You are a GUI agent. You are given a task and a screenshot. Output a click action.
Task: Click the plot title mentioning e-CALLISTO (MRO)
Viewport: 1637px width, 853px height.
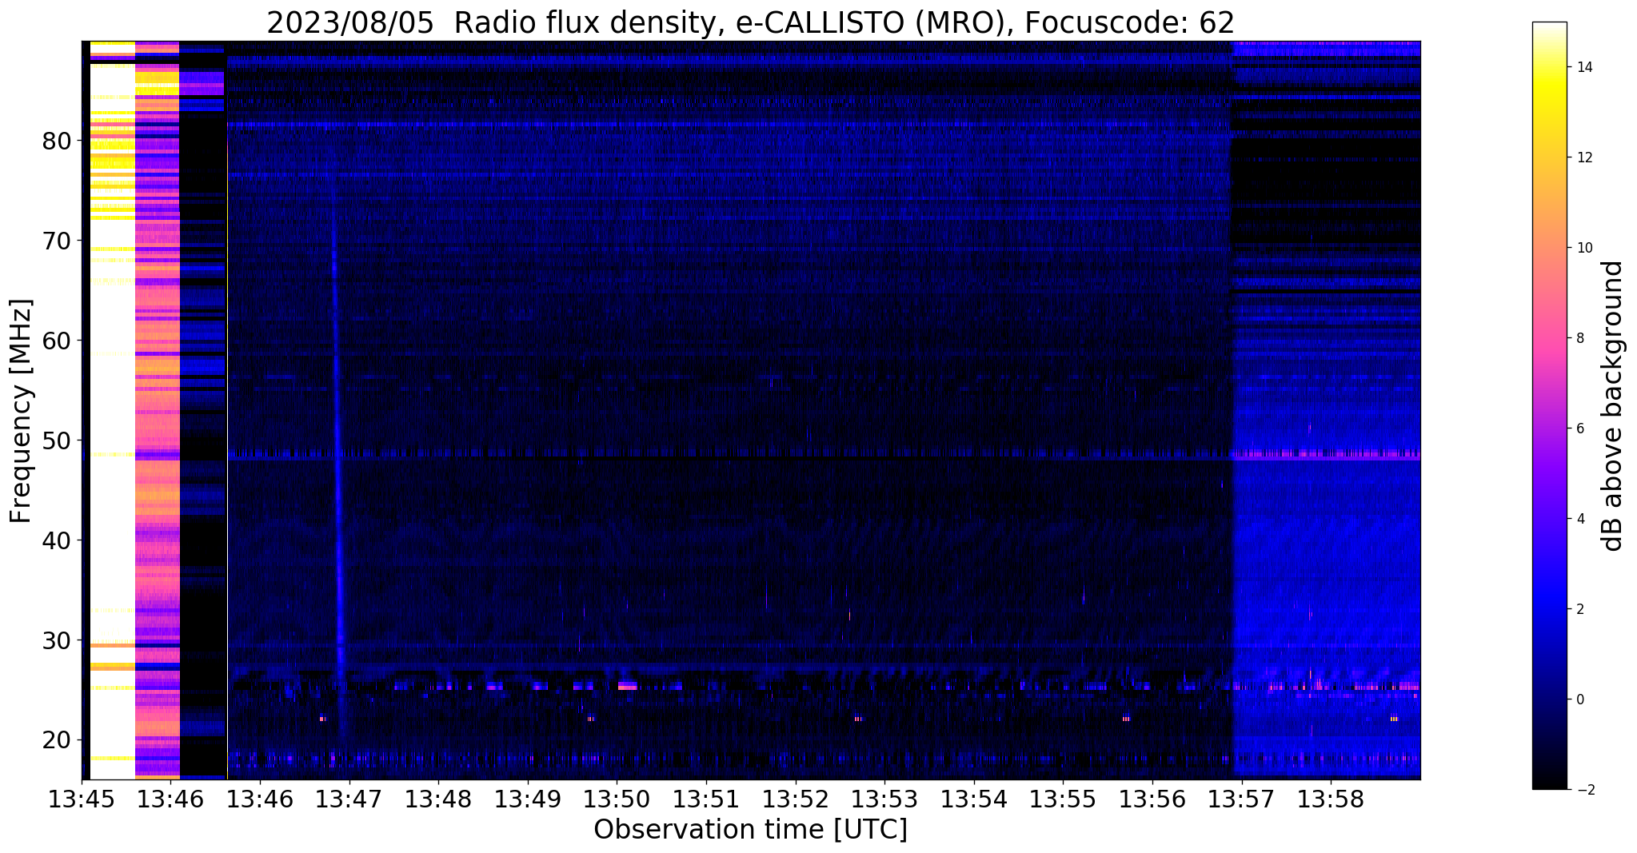(750, 23)
